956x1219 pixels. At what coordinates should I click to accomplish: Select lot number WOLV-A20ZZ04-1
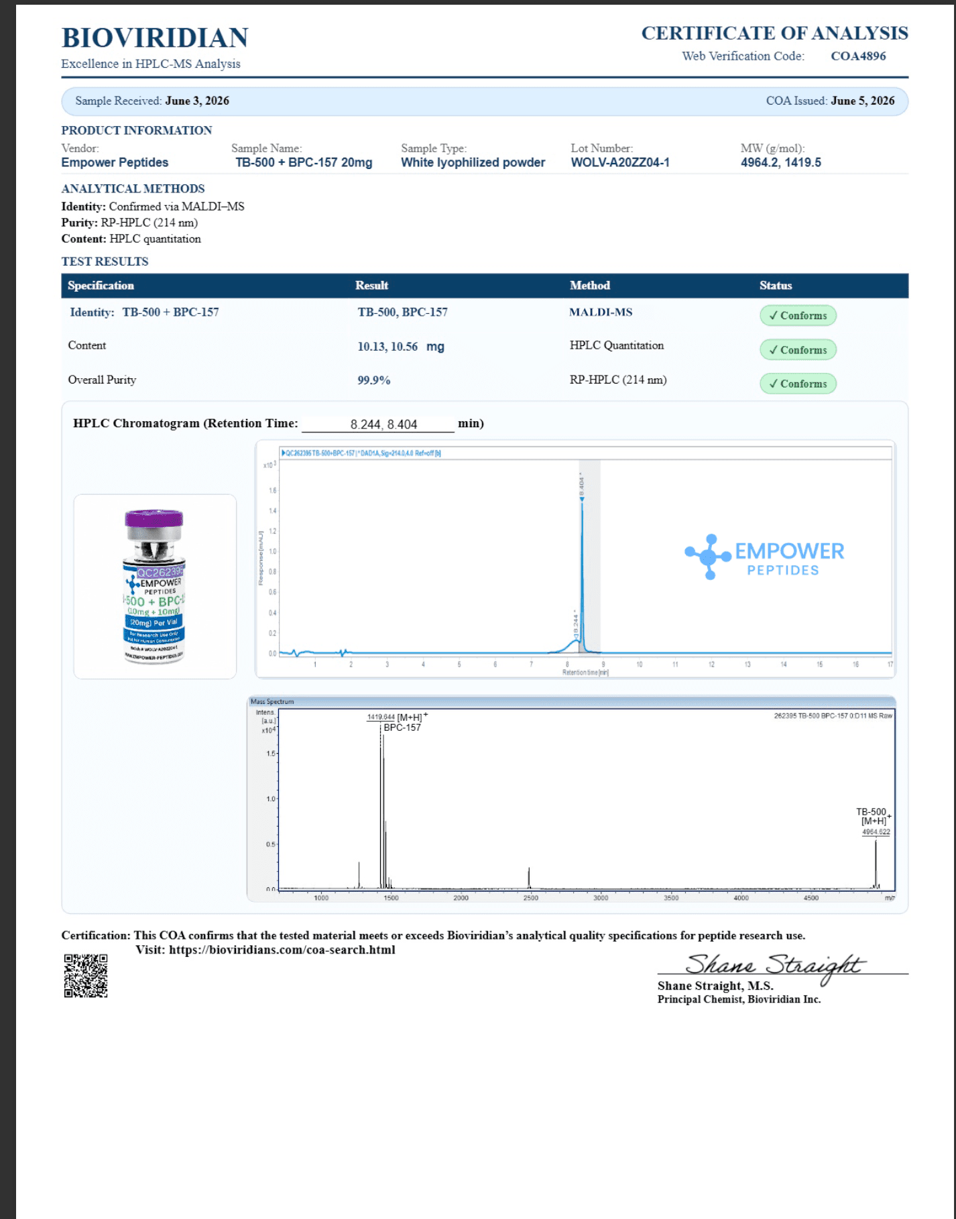click(620, 162)
